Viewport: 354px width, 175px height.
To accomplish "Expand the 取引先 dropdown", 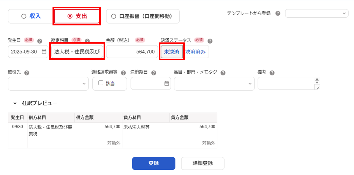I will pyautogui.click(x=48, y=83).
